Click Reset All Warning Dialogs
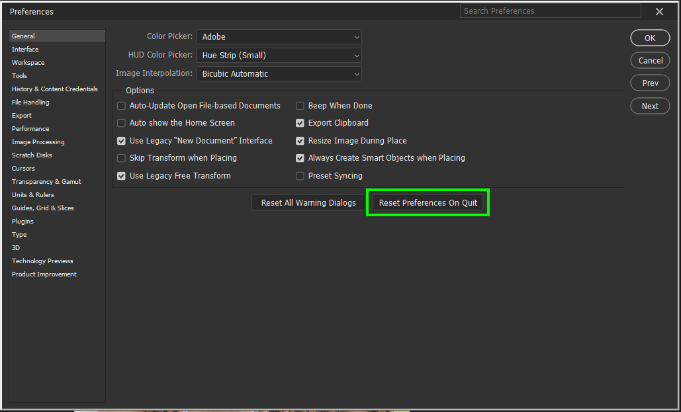Image resolution: width=681 pixels, height=412 pixels. (307, 202)
